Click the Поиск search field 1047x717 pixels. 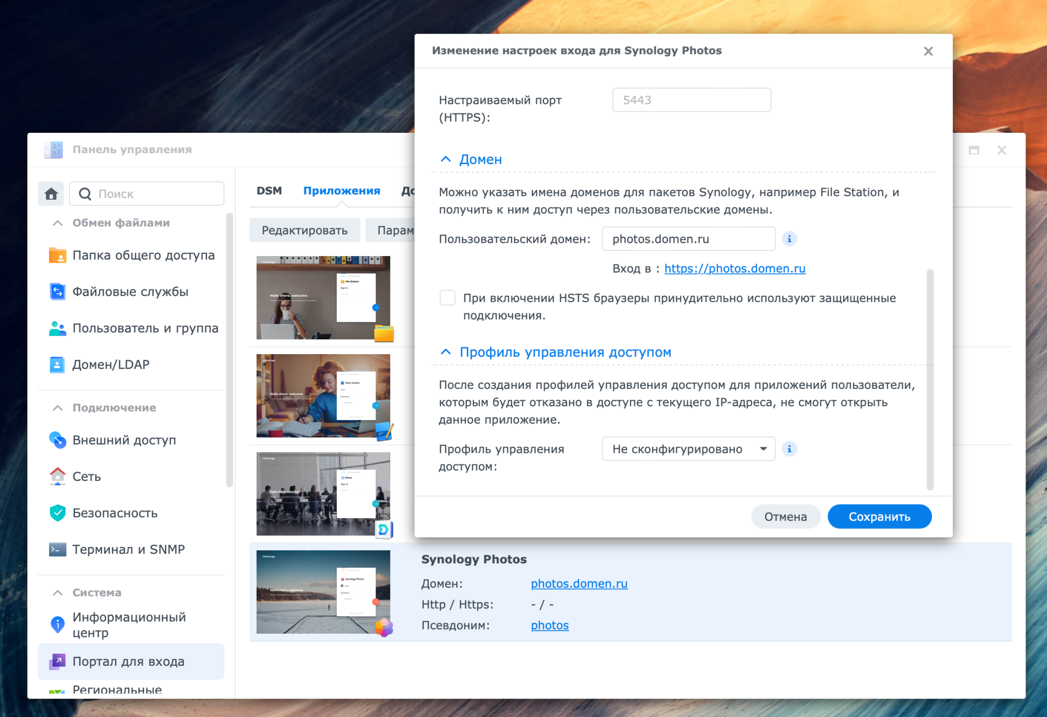click(x=147, y=194)
